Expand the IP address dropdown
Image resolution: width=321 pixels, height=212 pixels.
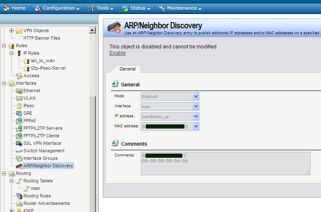(x=196, y=116)
